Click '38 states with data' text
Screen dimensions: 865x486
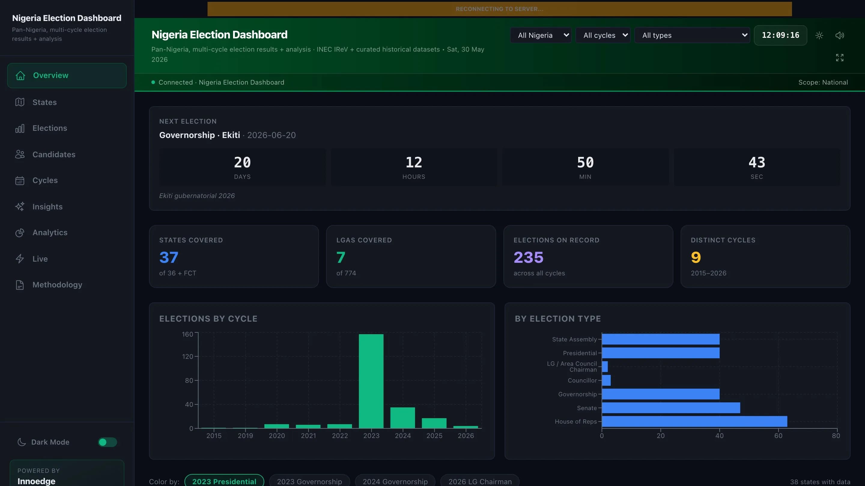tap(820, 481)
